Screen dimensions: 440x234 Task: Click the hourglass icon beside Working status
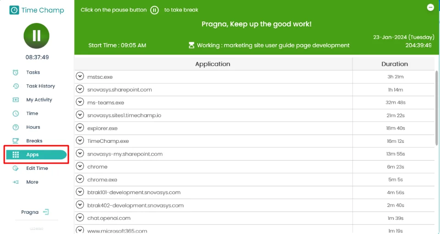[x=192, y=45]
